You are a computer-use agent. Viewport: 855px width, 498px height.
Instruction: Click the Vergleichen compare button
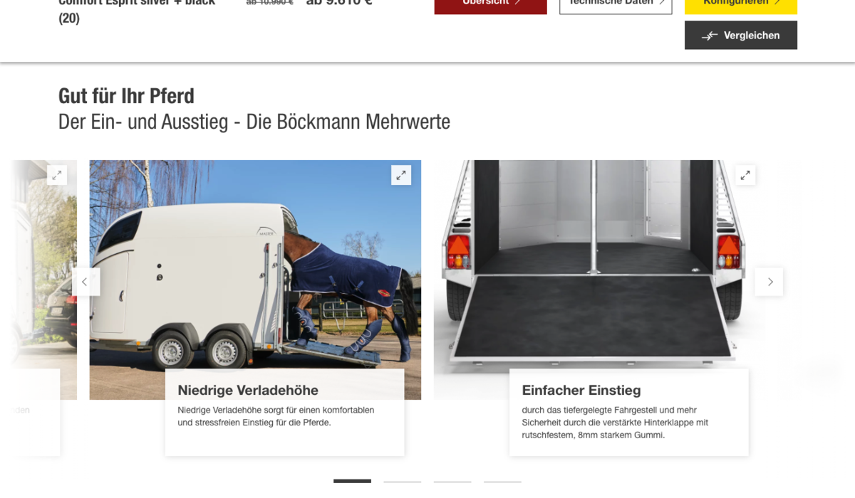pos(741,35)
